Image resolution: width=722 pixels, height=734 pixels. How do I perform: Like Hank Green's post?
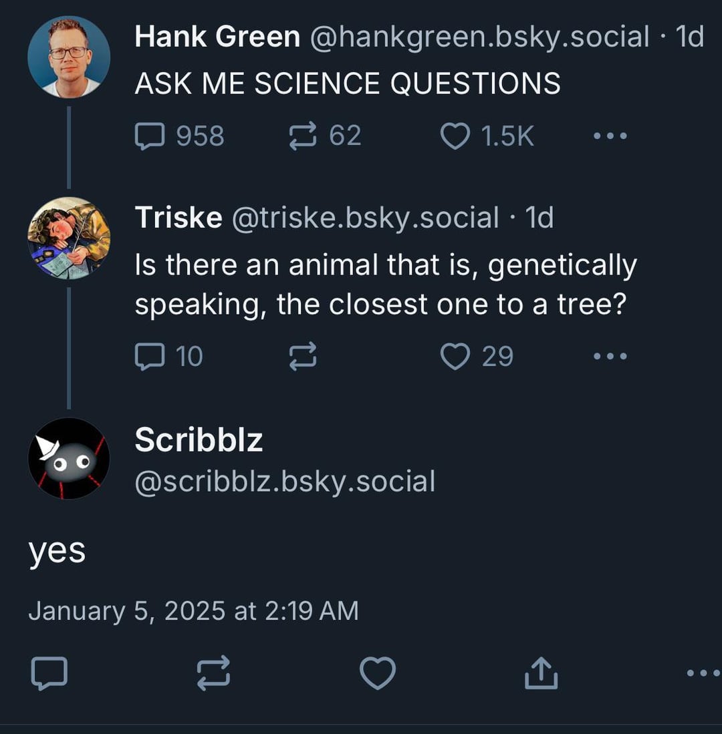[x=455, y=136]
